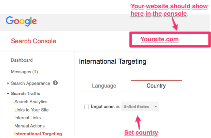211x138 pixels.
Task: Click the International Targeting page heading
Action: coord(113,62)
